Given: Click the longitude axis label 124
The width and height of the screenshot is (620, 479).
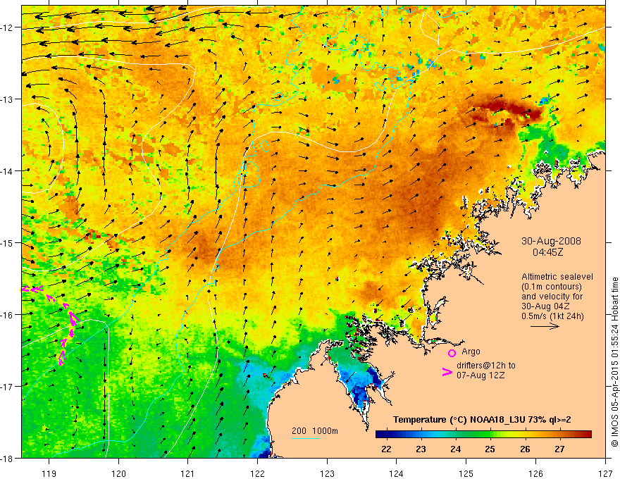Looking at the screenshot, I should (x=397, y=473).
